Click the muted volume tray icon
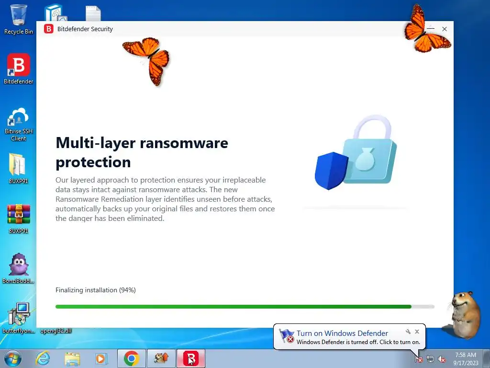Screen dimensions: 490x368 (442, 359)
